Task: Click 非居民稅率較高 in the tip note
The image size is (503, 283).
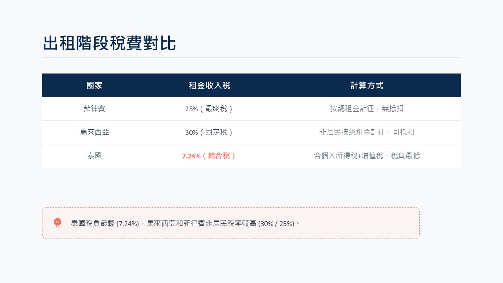Action: (x=231, y=224)
